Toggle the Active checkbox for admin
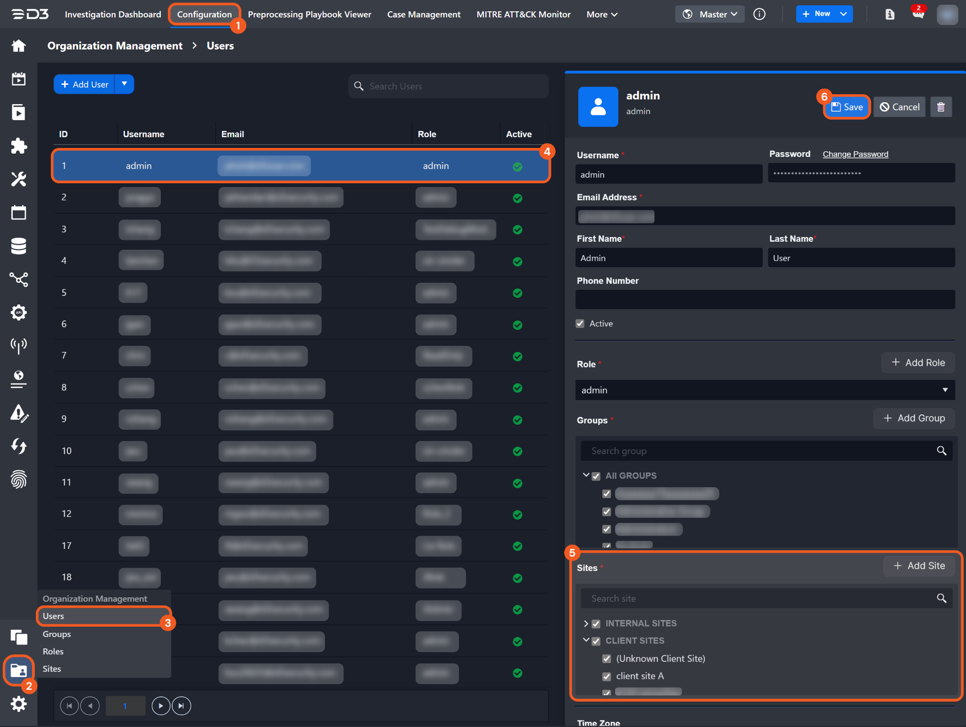The width and height of the screenshot is (966, 727). click(580, 324)
